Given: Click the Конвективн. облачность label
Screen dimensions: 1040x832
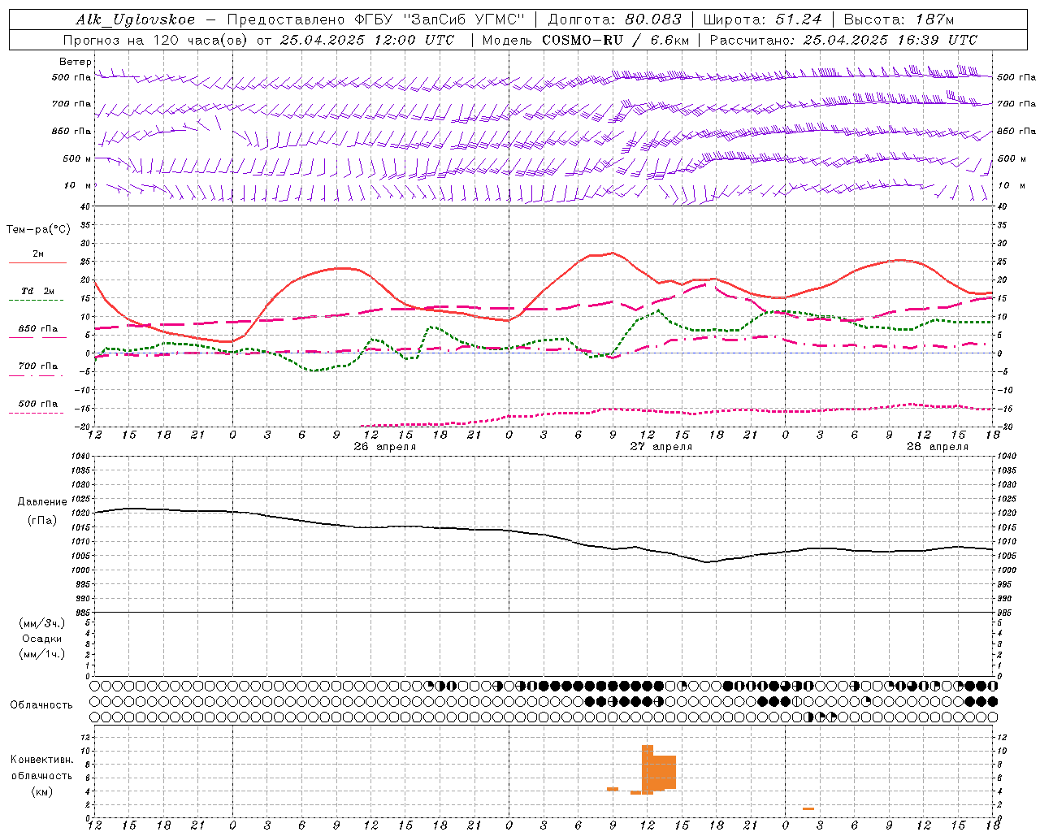Looking at the screenshot, I should coord(41,768).
